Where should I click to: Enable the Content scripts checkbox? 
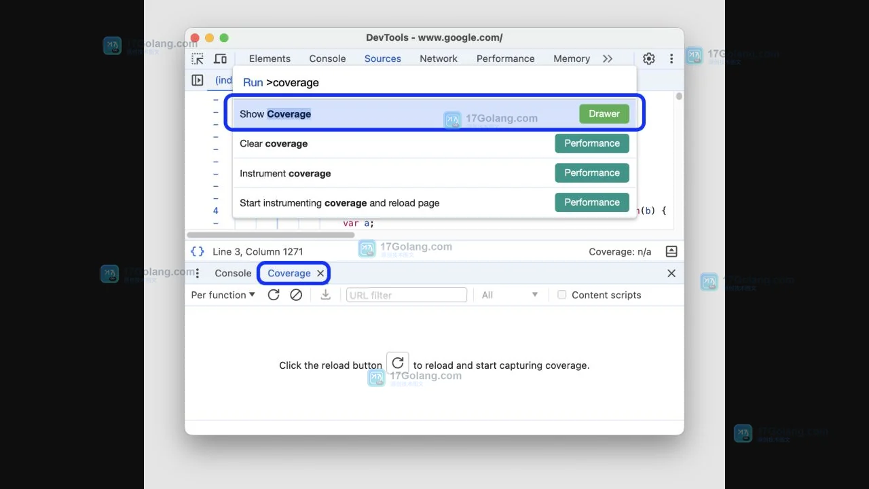pyautogui.click(x=561, y=295)
